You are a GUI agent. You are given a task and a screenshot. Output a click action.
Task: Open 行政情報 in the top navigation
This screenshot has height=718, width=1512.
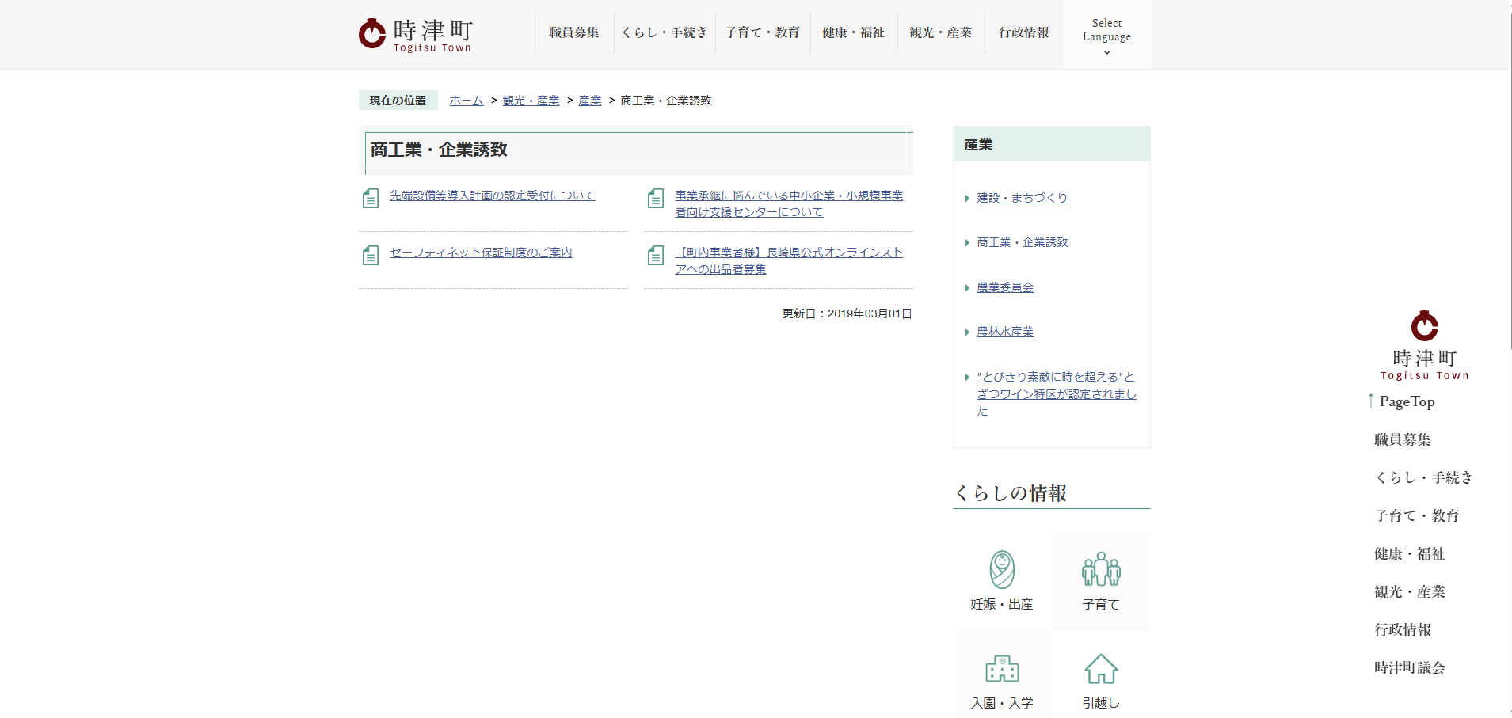1024,32
